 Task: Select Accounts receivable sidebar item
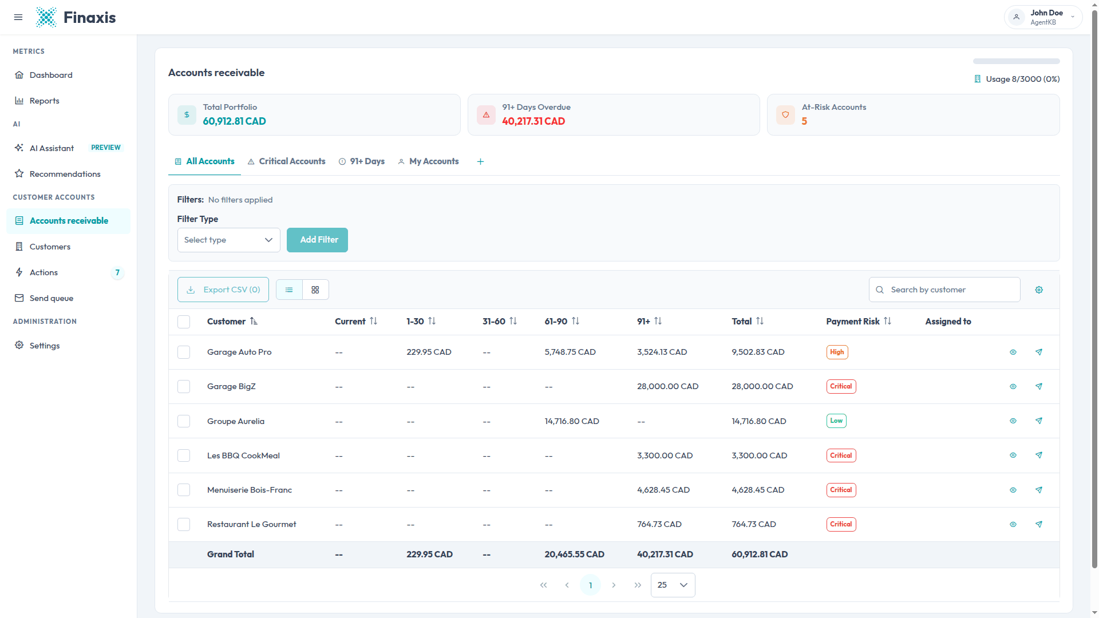(68, 221)
